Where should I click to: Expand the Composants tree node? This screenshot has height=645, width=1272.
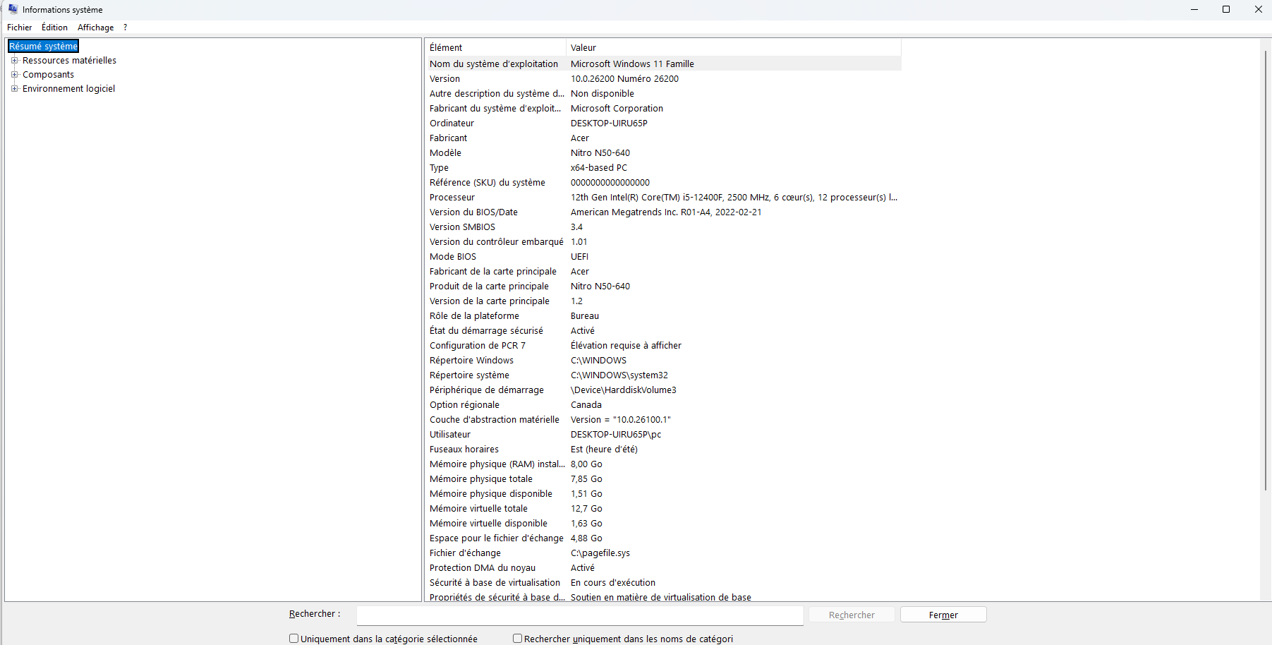point(14,74)
